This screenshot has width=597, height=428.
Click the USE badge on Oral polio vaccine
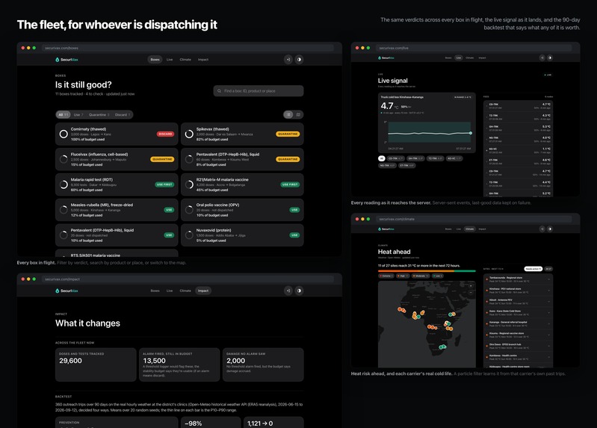[294, 210]
